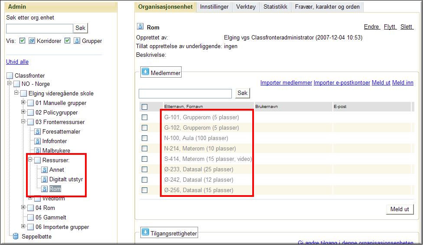The height and width of the screenshot is (245, 423).
Task: Open the Organisasjonsenhet tab
Action: click(166, 7)
